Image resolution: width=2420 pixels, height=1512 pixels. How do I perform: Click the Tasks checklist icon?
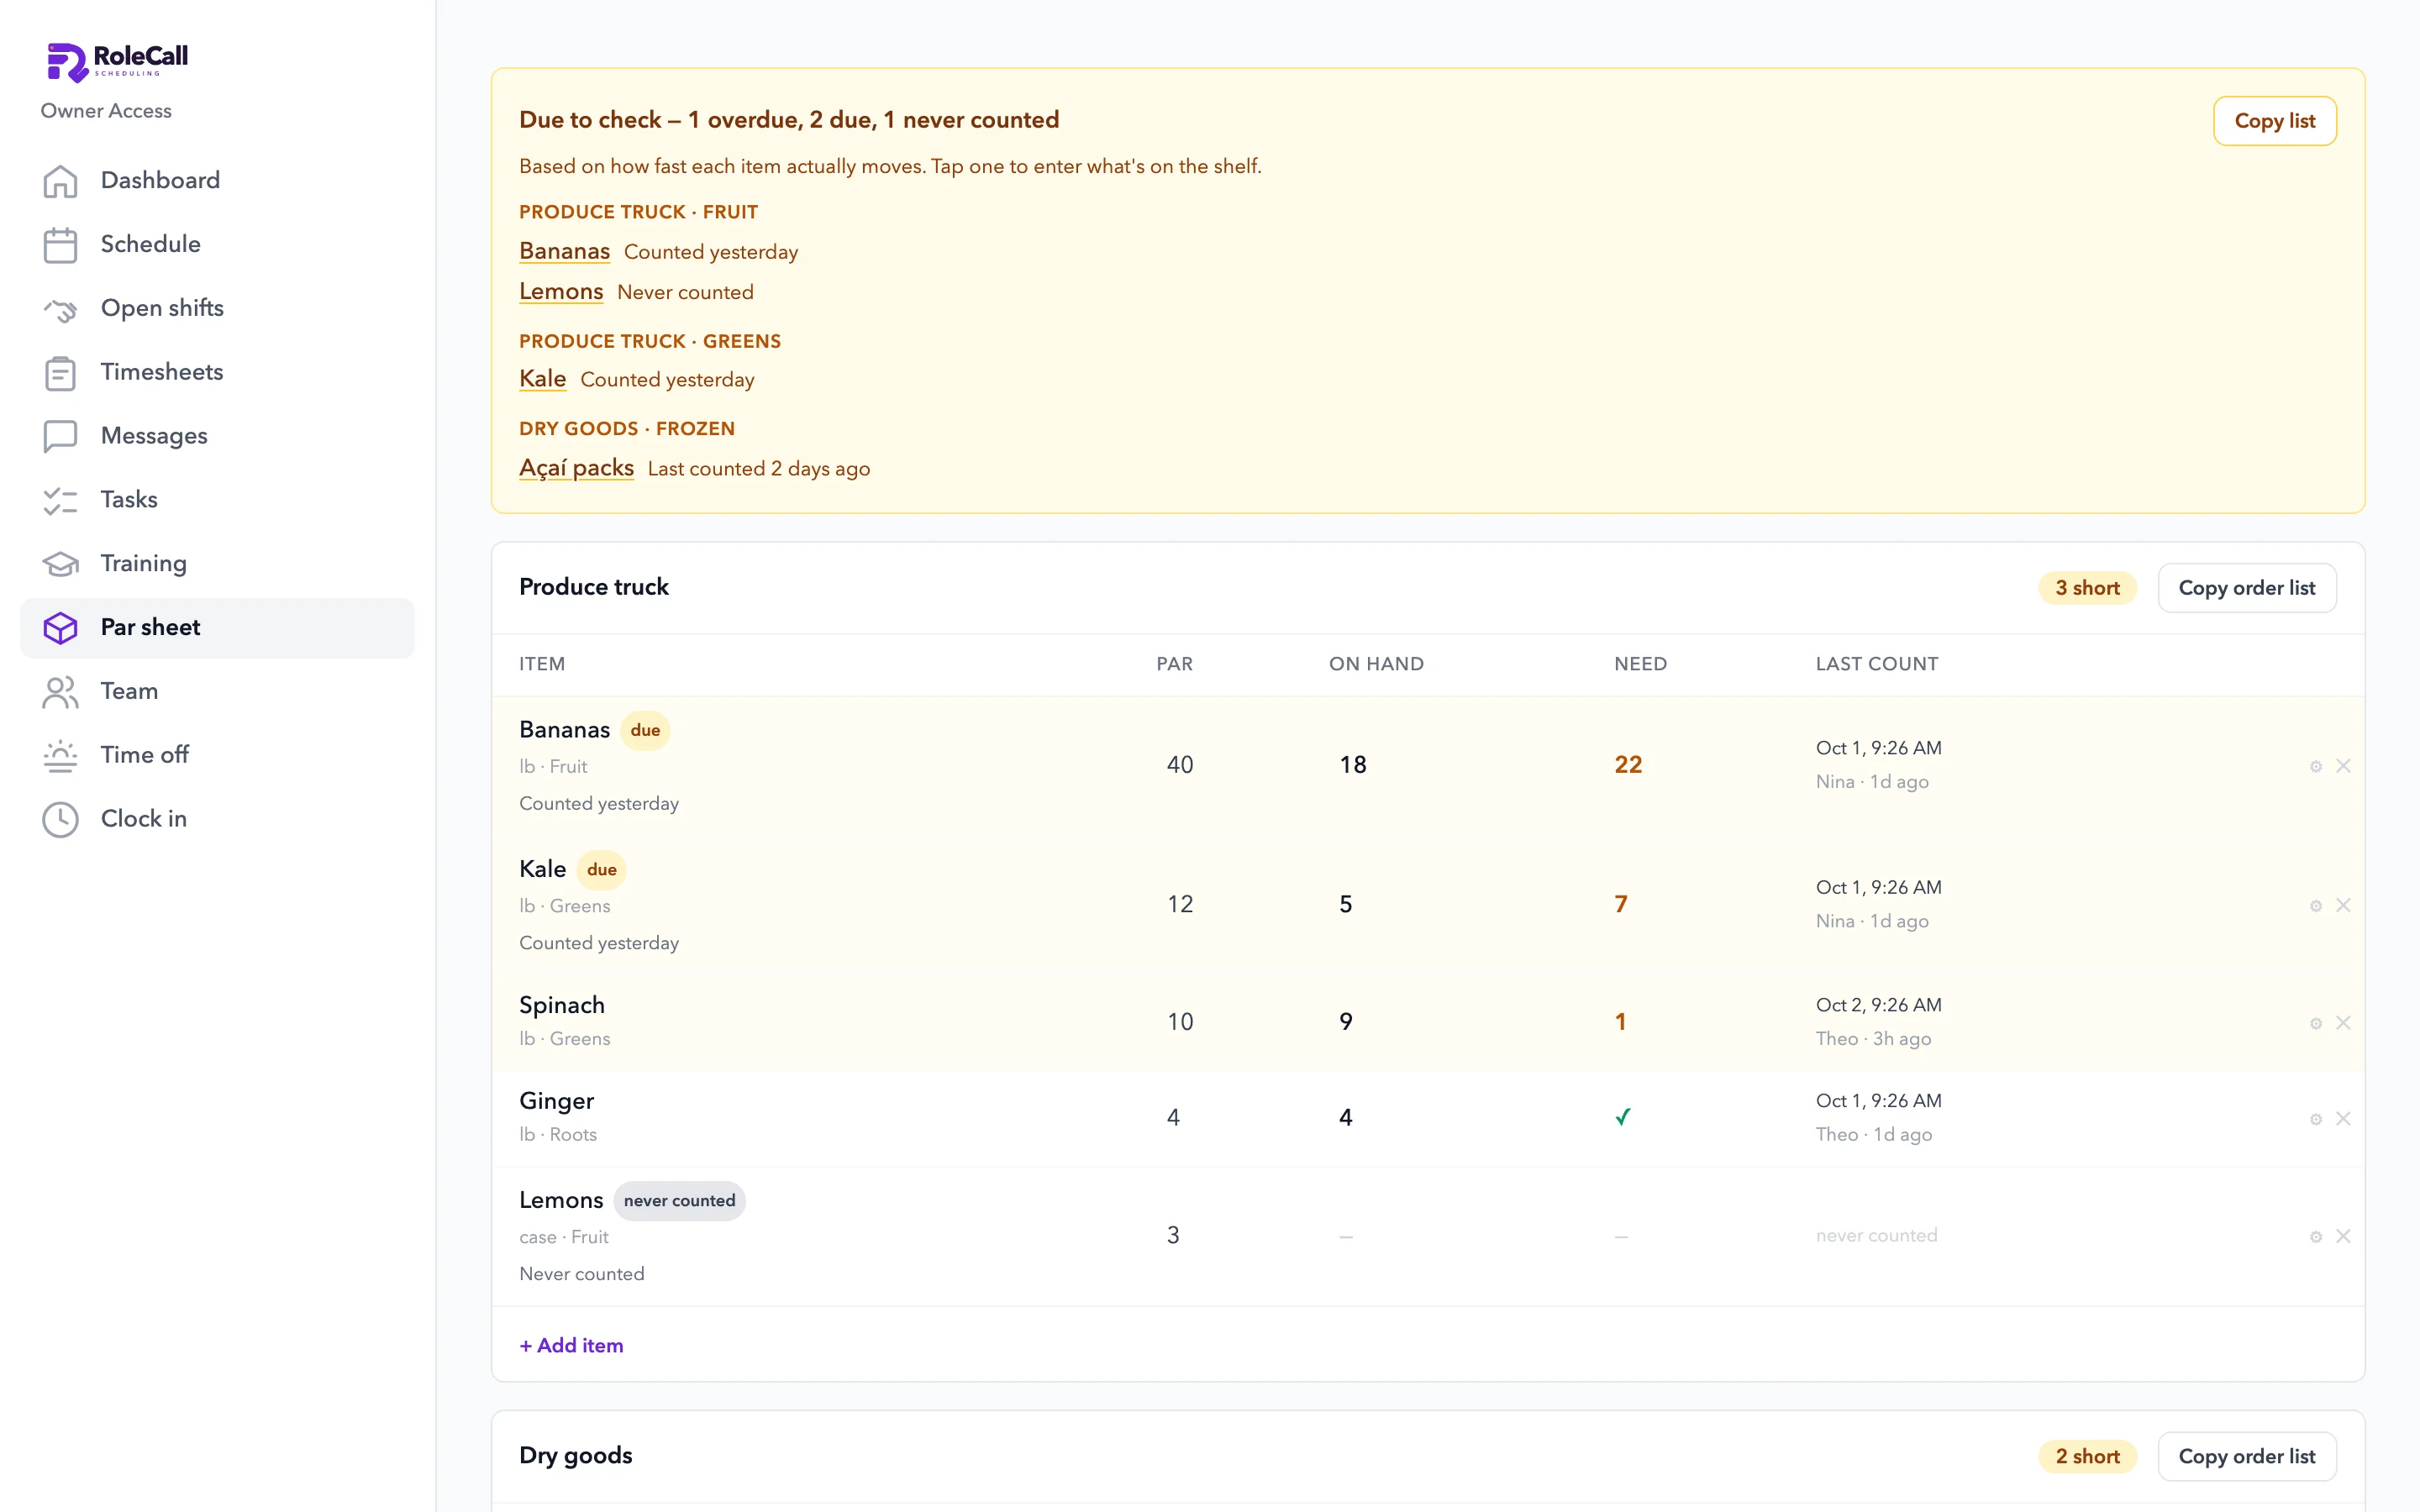click(x=60, y=501)
